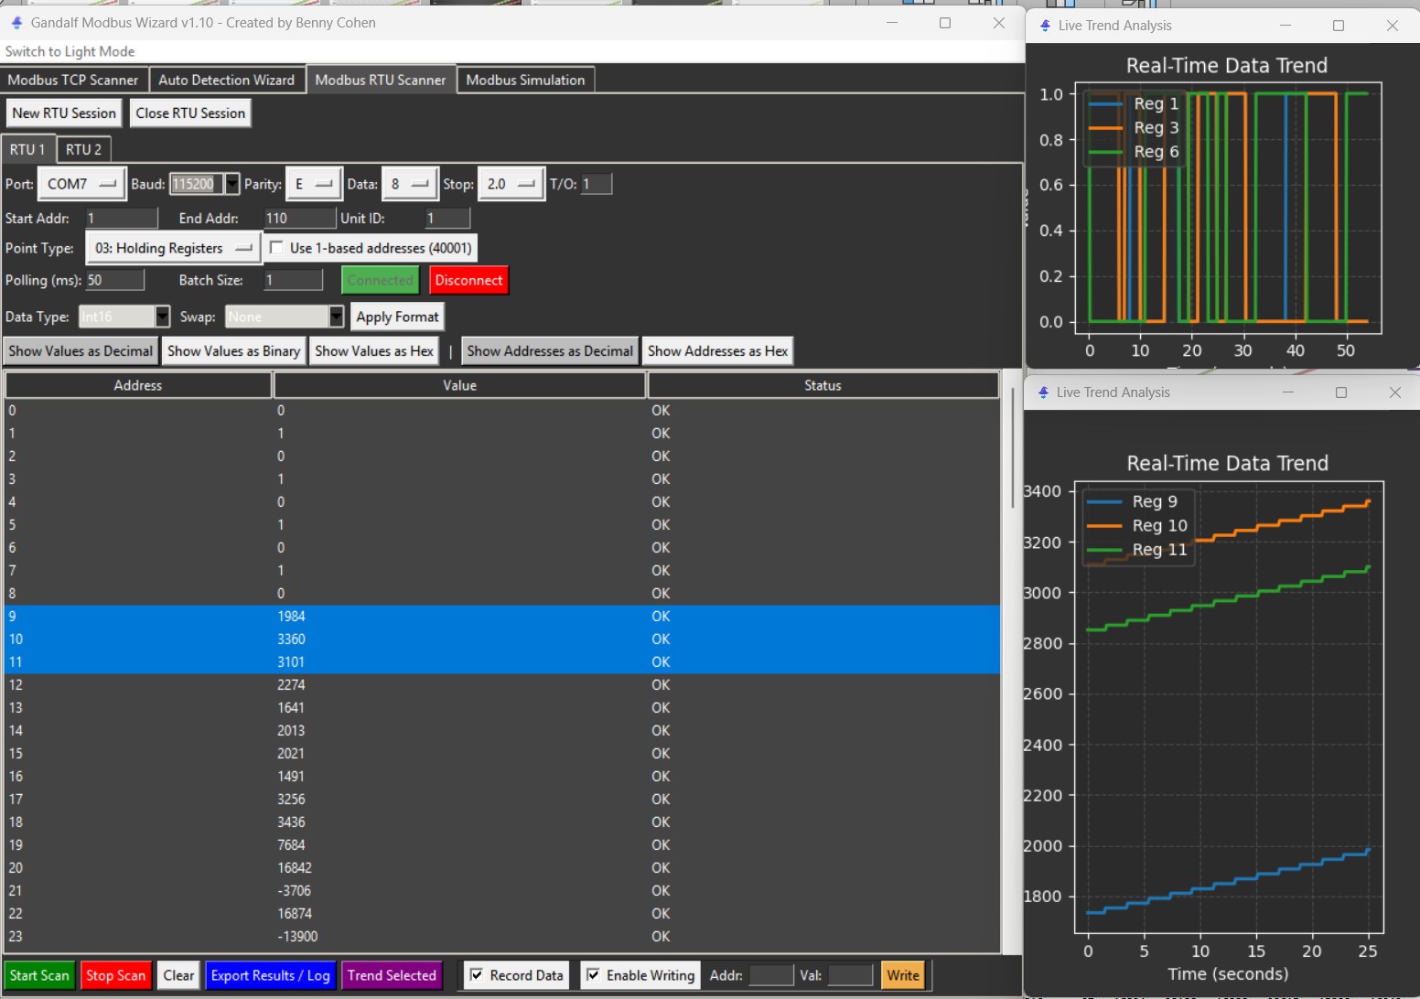The image size is (1420, 999).
Task: Toggle the Record Data checkbox
Action: pos(477,975)
